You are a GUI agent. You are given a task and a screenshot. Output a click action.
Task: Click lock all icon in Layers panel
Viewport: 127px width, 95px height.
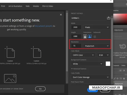point(124,79)
